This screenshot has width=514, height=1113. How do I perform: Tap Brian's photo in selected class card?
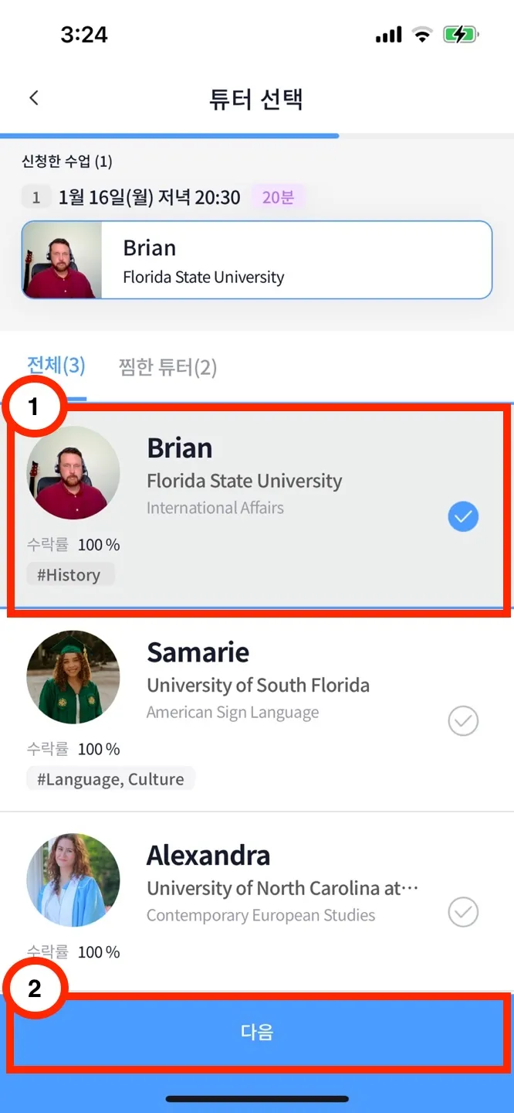(63, 260)
